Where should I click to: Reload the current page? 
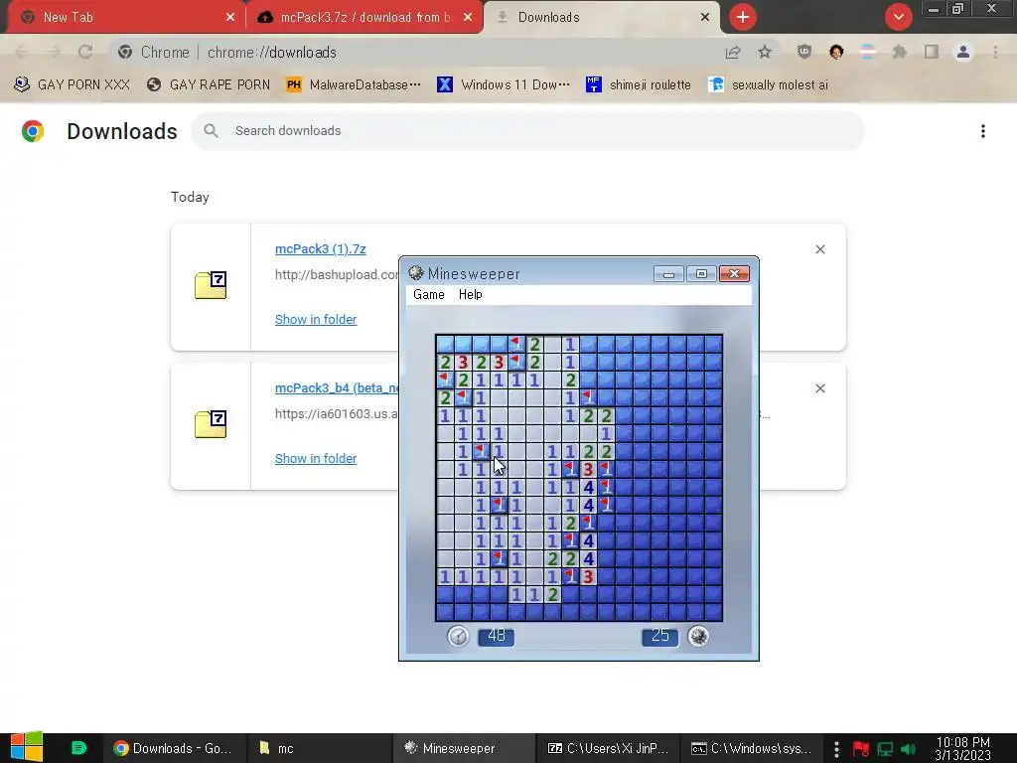(85, 52)
